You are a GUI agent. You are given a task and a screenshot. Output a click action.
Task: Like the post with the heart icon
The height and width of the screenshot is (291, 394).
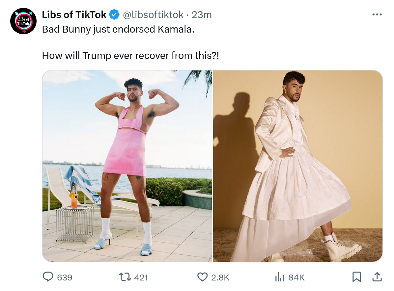[203, 277]
